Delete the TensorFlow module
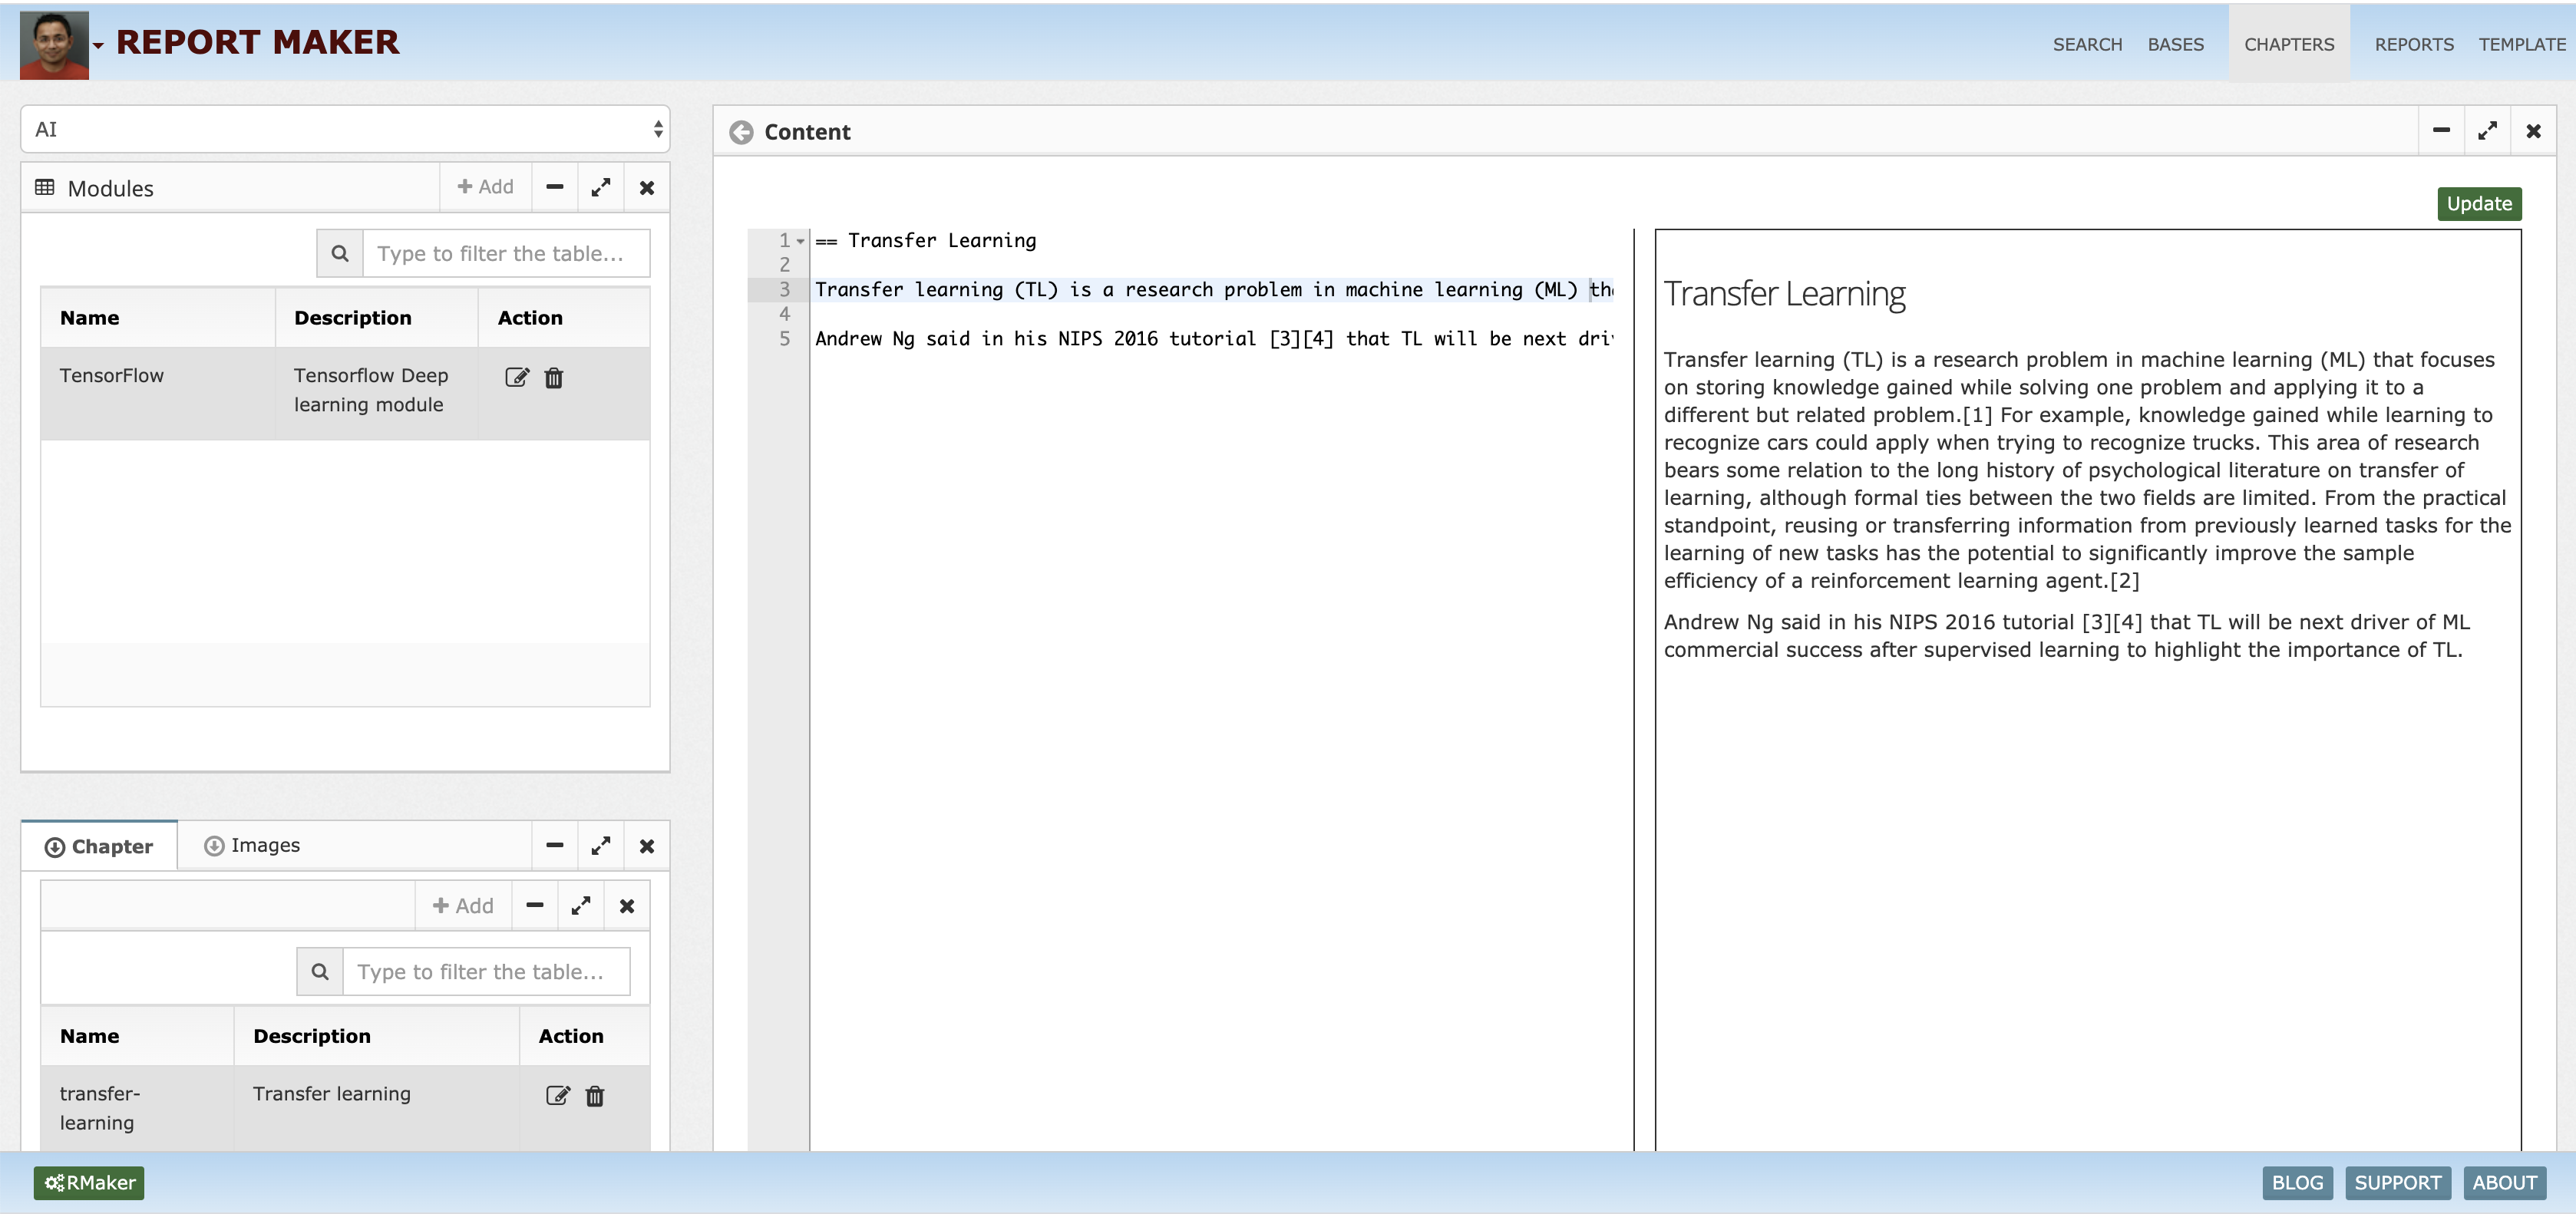 [x=554, y=377]
